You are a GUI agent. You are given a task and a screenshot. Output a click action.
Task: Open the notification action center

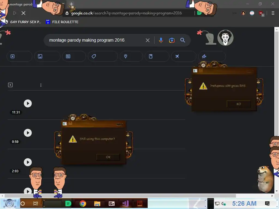click(267, 204)
